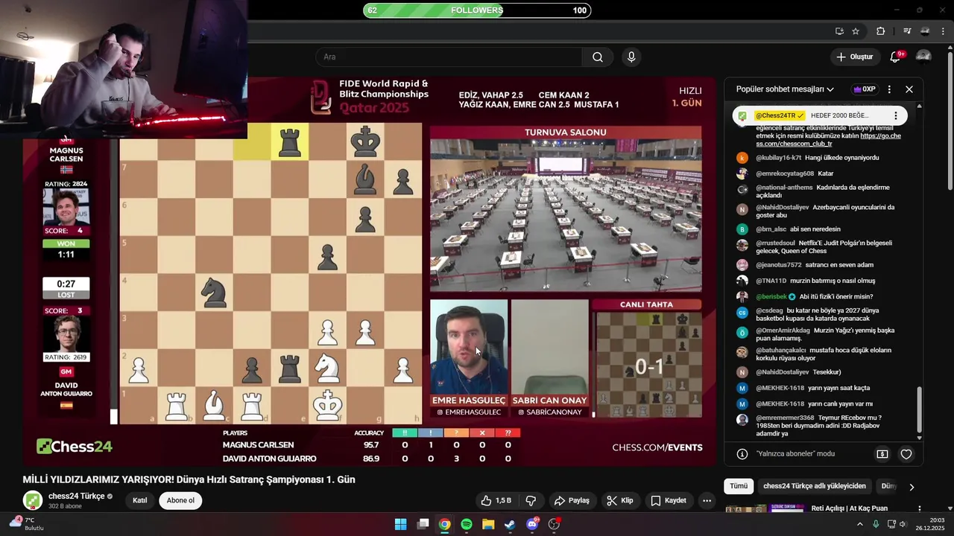Click subscribers-only mode info icon

pos(742,454)
